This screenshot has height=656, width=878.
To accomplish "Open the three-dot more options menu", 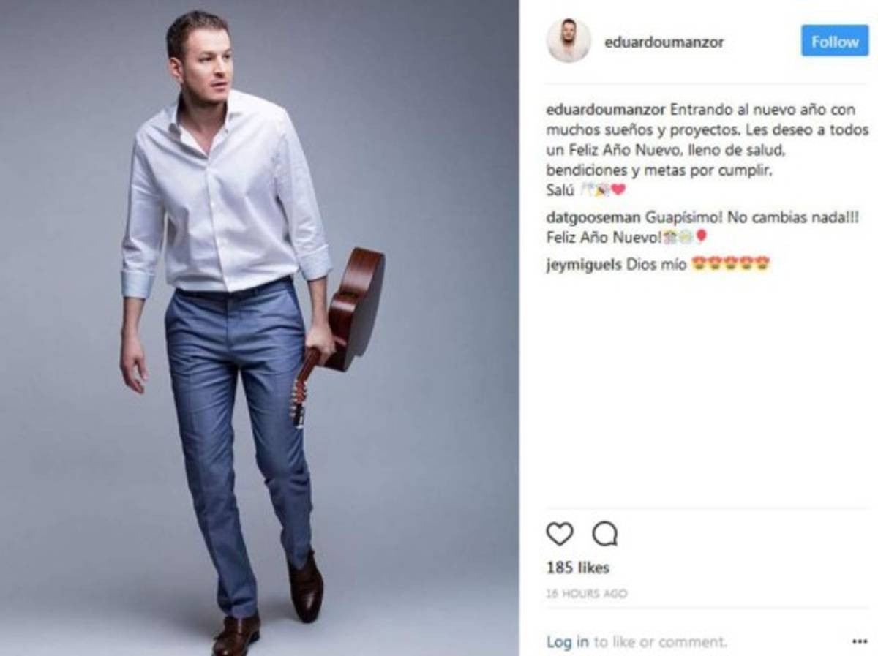I will [860, 642].
